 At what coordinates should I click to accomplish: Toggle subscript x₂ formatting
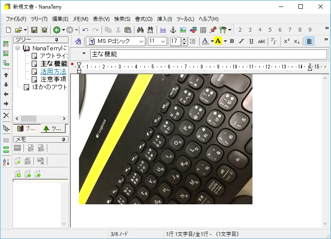pos(297,41)
